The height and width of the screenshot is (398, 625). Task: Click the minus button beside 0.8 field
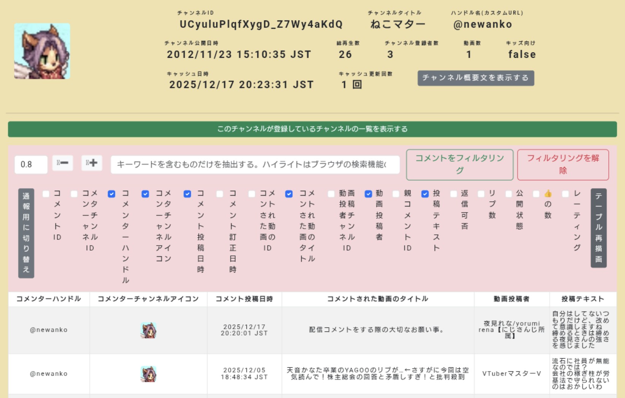pyautogui.click(x=62, y=163)
